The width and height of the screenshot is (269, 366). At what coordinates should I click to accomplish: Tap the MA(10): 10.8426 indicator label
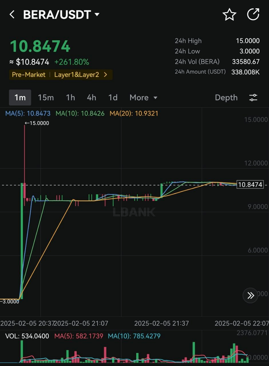80,114
